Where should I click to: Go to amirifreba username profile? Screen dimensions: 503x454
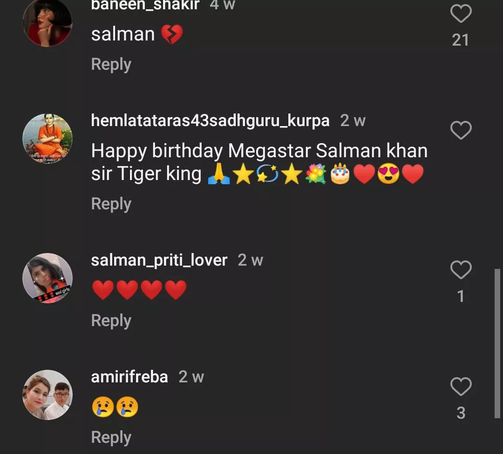[129, 377]
